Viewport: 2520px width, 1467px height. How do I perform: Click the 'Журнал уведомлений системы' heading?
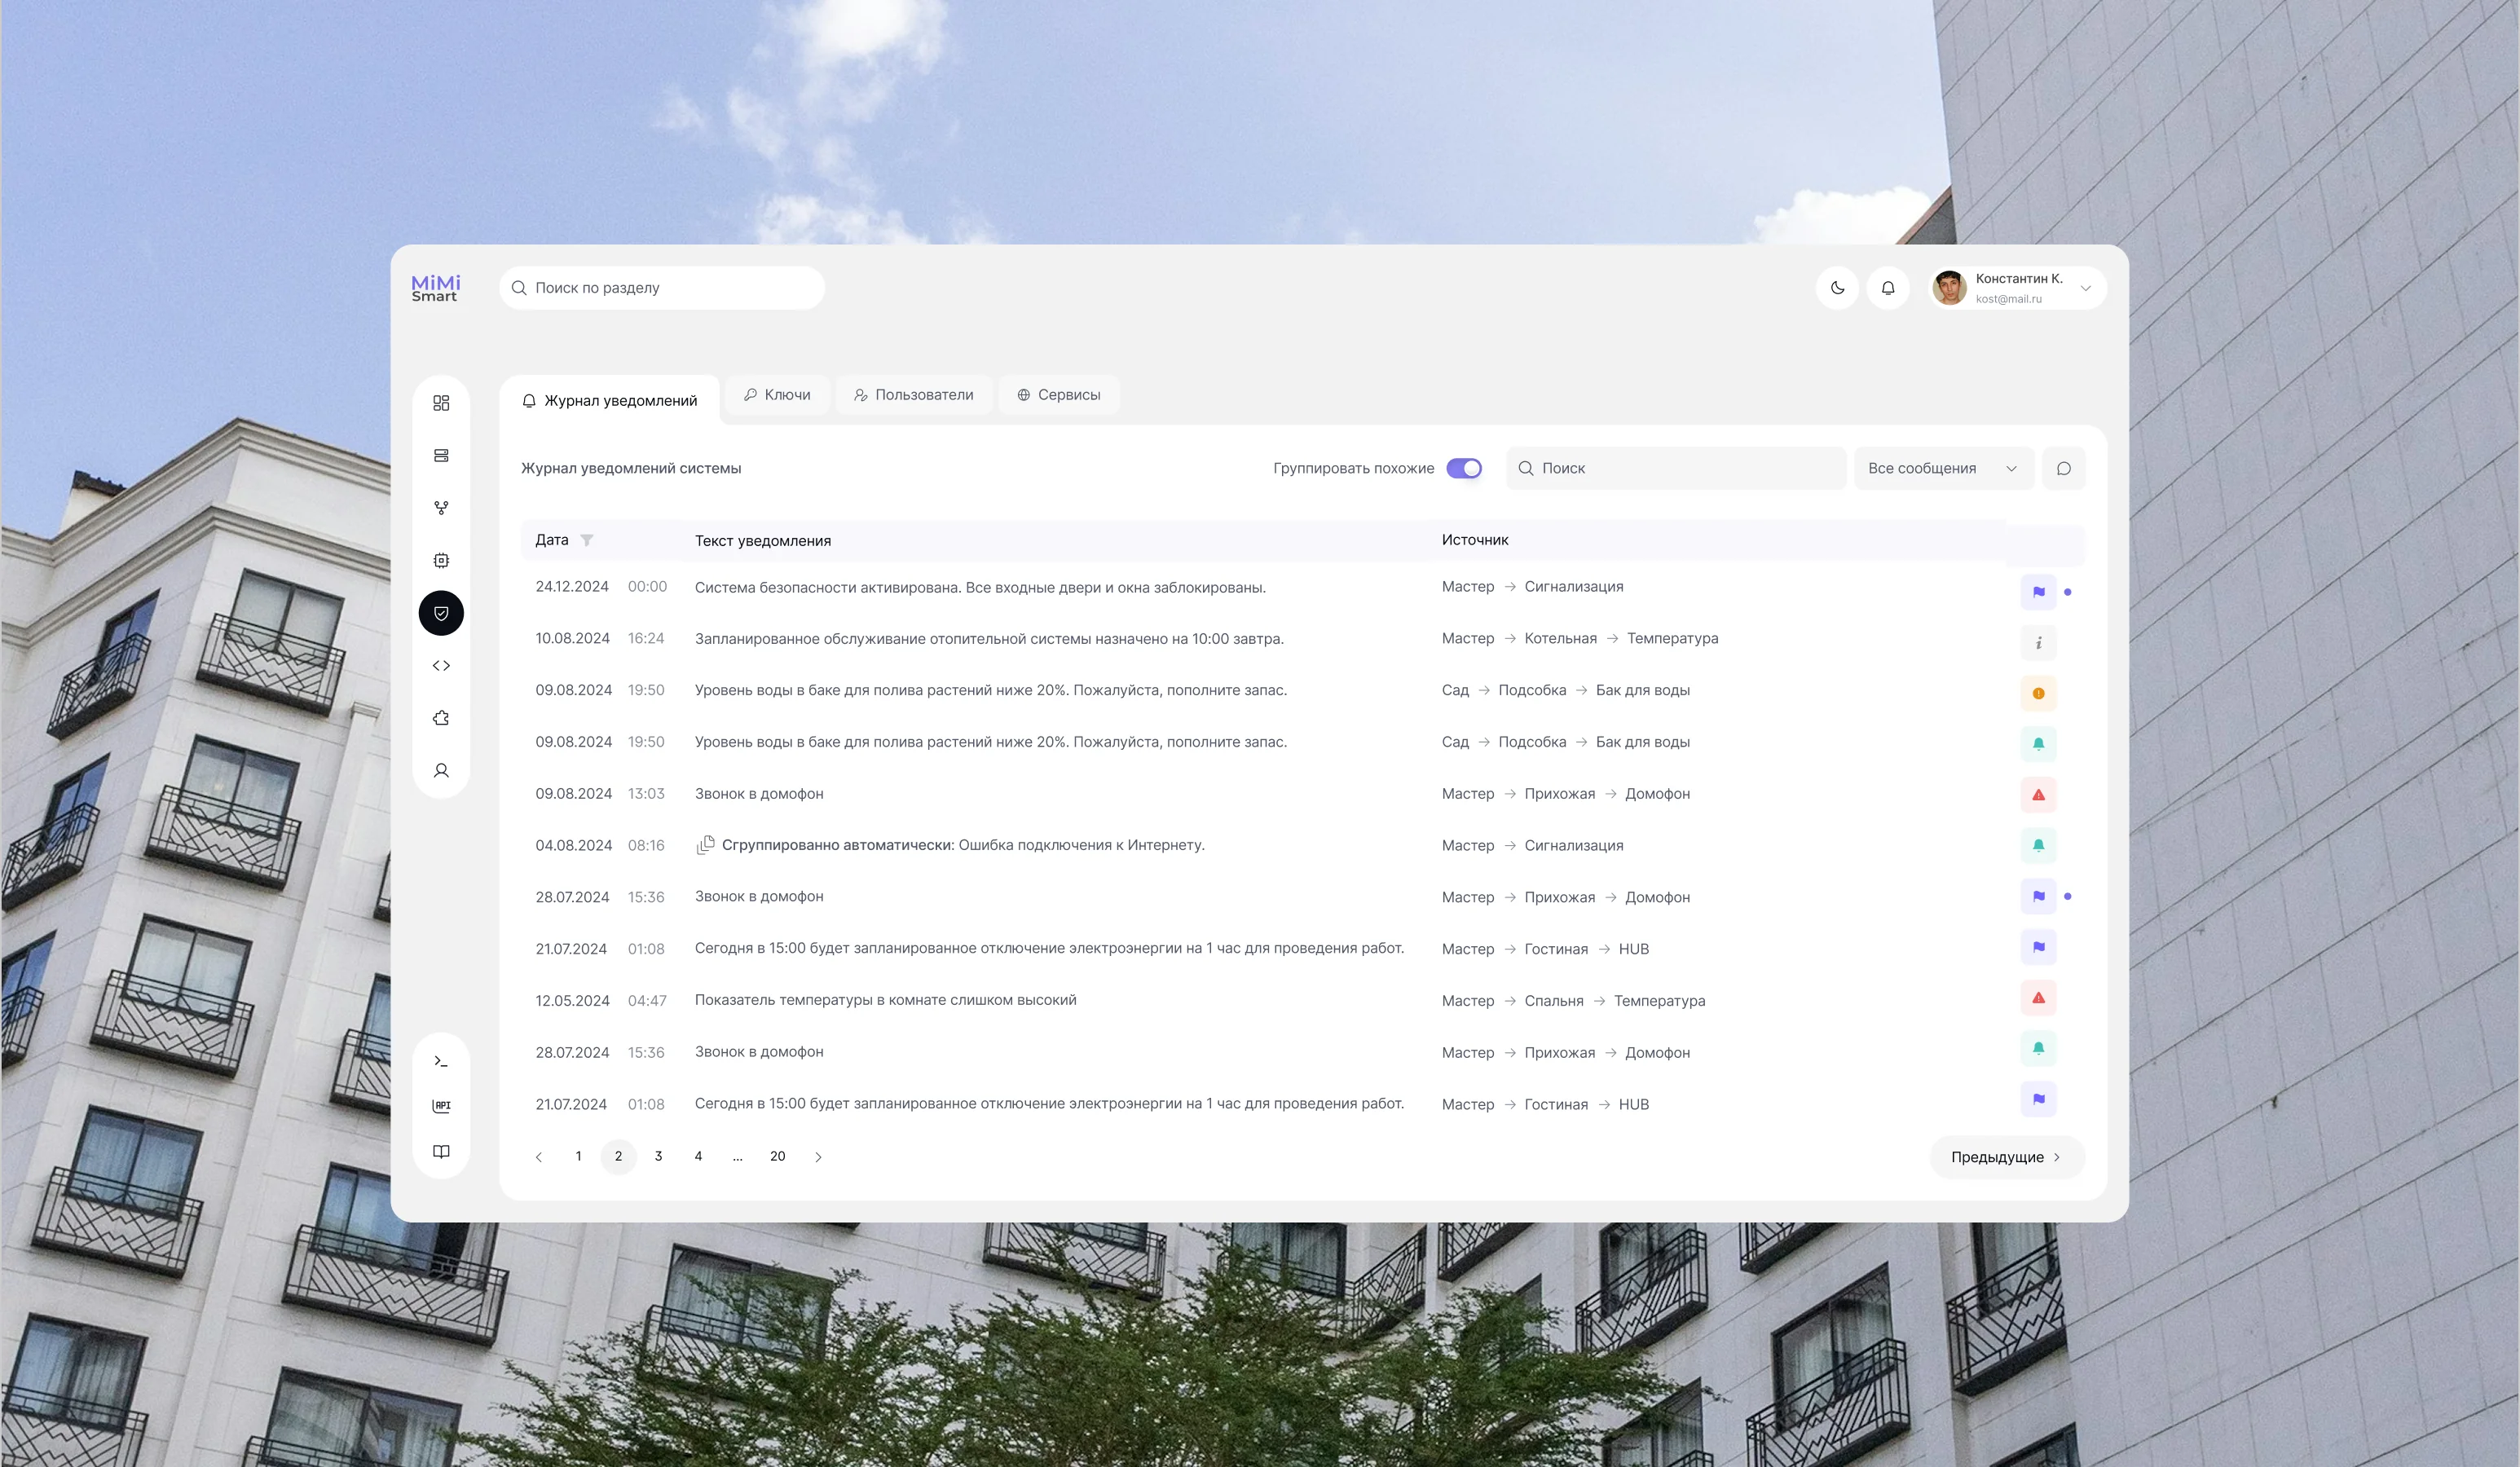click(631, 468)
